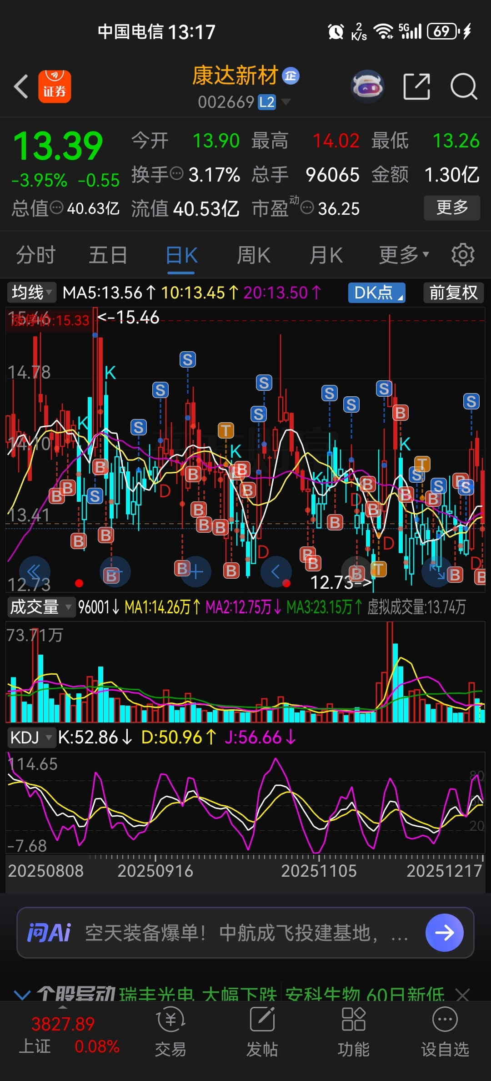The height and width of the screenshot is (1081, 491).
Task: Switch to 周K tab
Action: [x=254, y=255]
